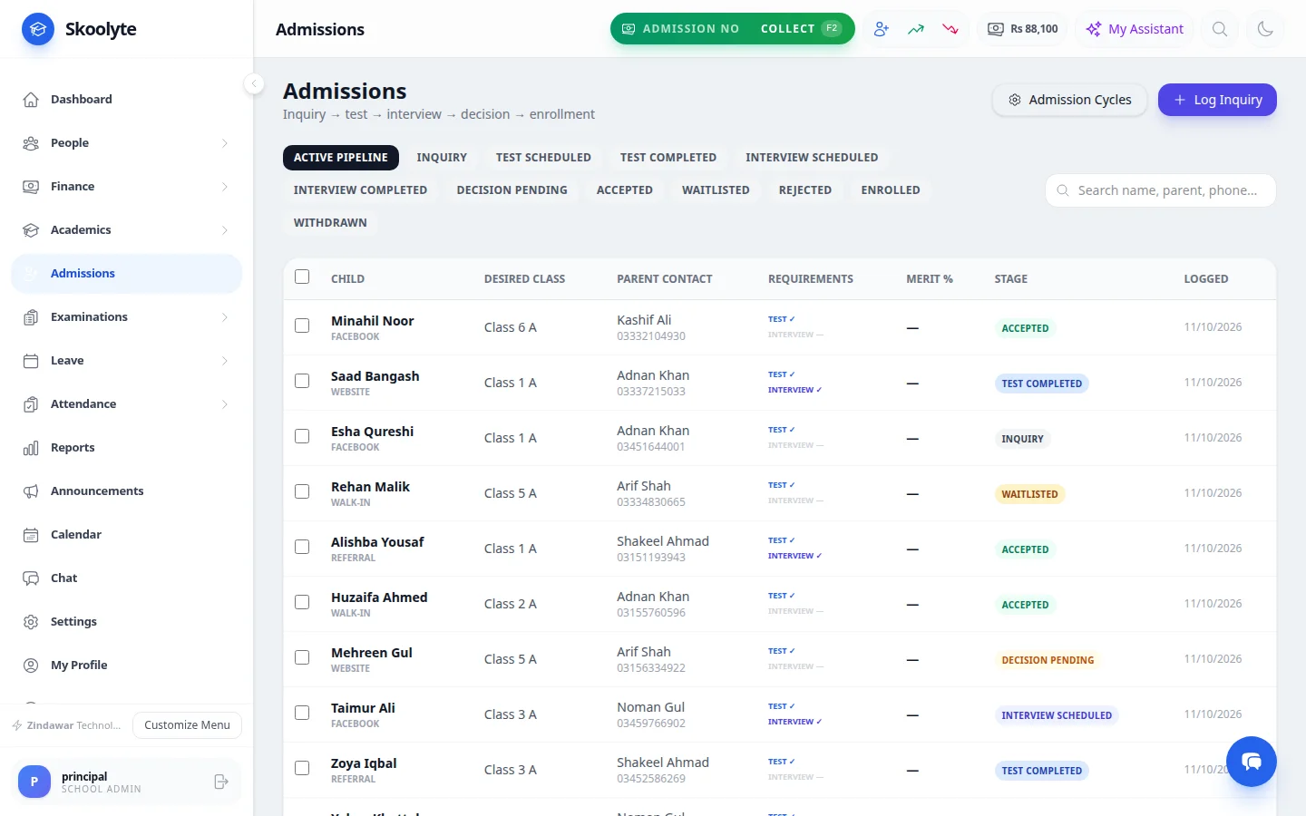Switch to the Decision Pending tab
The width and height of the screenshot is (1306, 816).
tap(512, 190)
